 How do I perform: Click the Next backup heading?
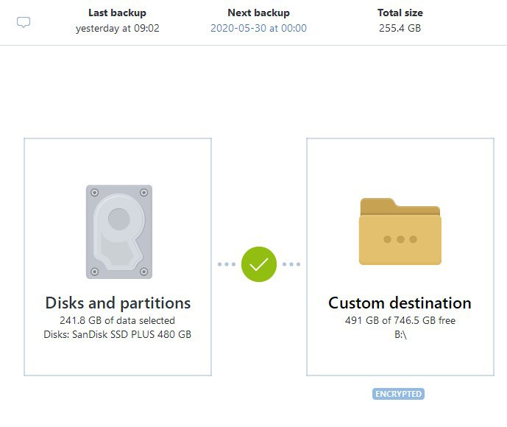click(259, 13)
